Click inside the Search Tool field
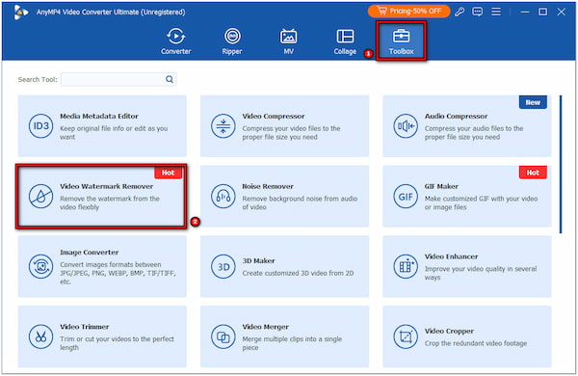 [118, 79]
